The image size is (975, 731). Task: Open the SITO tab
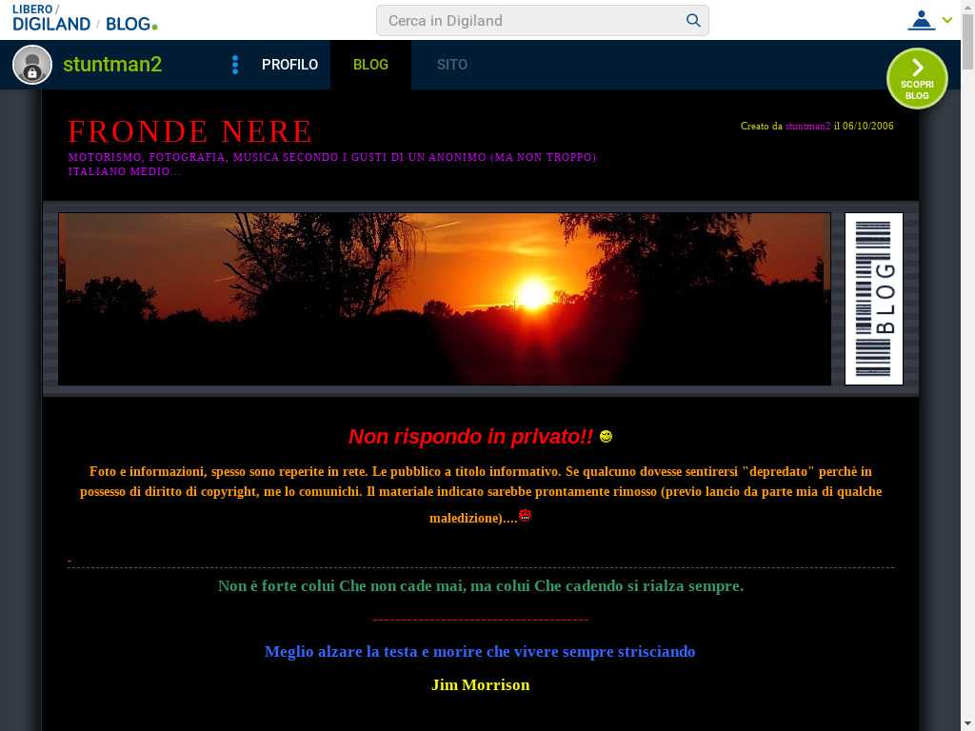pyautogui.click(x=452, y=65)
